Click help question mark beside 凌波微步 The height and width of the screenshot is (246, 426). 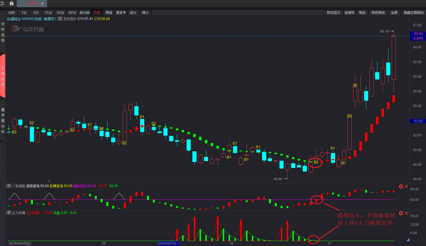[60, 19]
